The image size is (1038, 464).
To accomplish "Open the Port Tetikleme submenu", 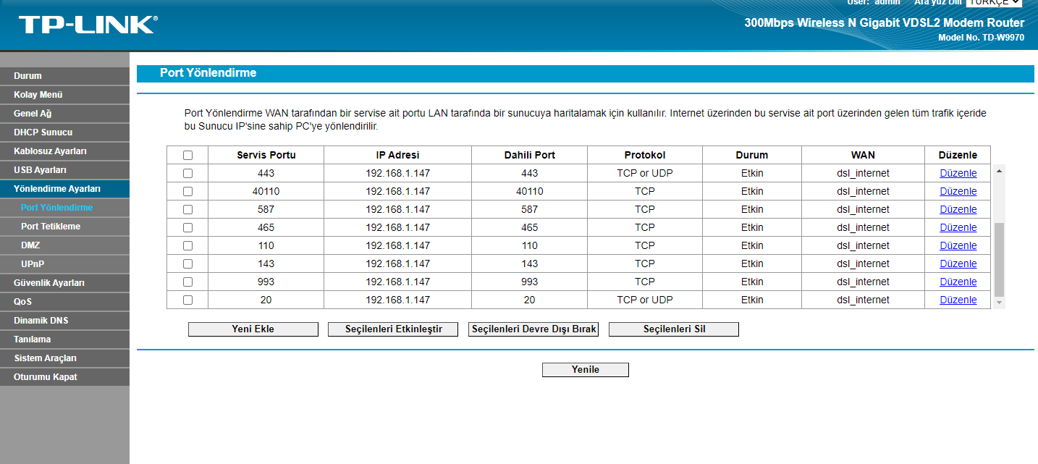I will coord(64,227).
